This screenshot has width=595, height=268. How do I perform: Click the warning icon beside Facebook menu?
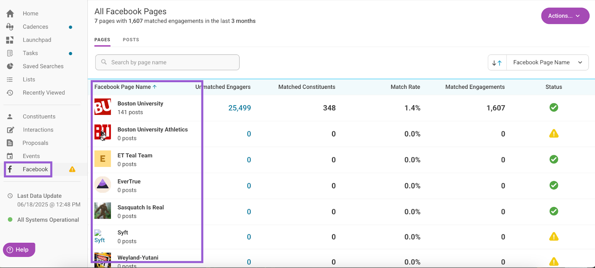[72, 169]
